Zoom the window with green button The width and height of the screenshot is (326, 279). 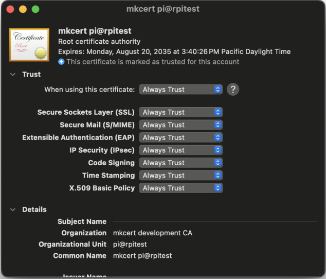[35, 9]
